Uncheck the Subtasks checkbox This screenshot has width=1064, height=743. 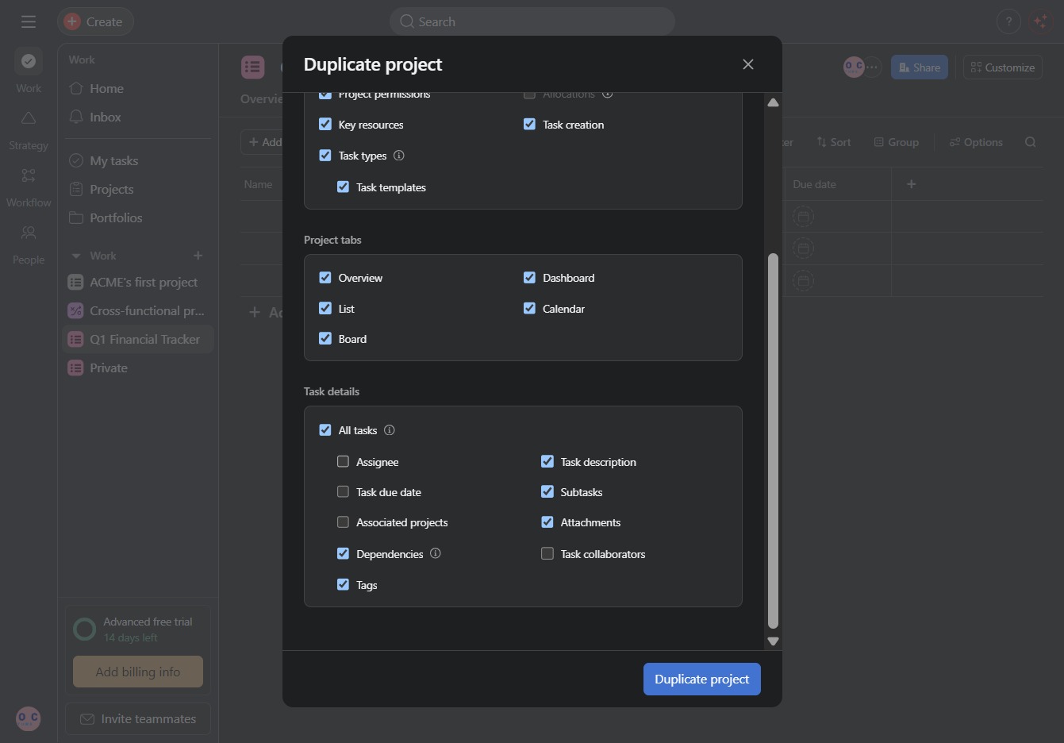point(547,491)
